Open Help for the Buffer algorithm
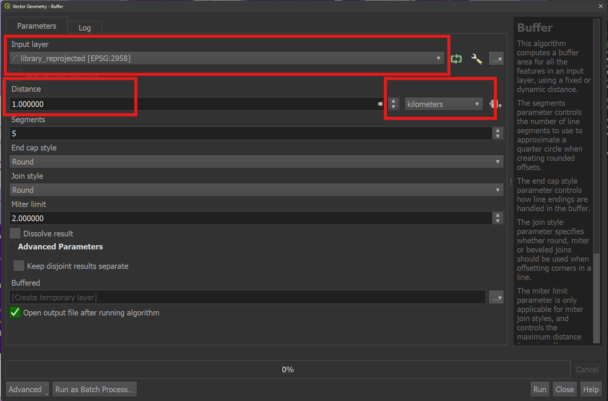Viewport: 608px width, 401px height. [x=591, y=389]
